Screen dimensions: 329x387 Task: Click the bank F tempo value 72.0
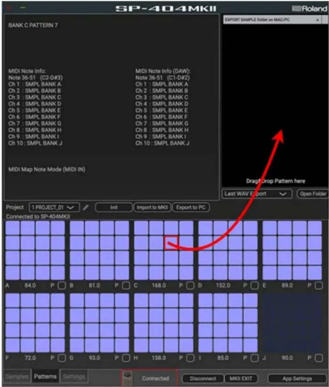tap(30, 358)
